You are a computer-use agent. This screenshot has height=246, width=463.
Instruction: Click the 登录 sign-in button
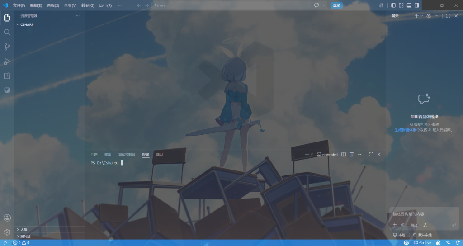[x=336, y=5]
